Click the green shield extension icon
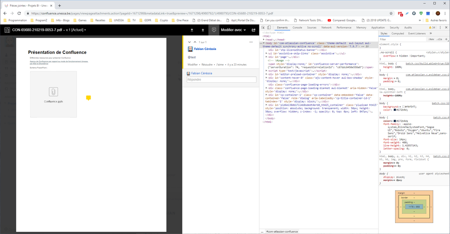Viewport: 450px width, 234px height. point(421,13)
